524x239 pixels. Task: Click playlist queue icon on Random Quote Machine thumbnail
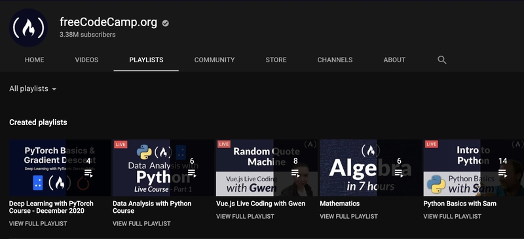pyautogui.click(x=295, y=173)
